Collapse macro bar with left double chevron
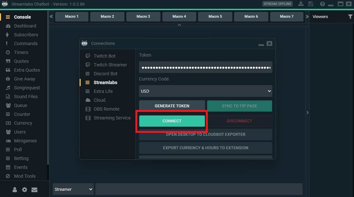This screenshot has height=197, width=354. coord(51,17)
